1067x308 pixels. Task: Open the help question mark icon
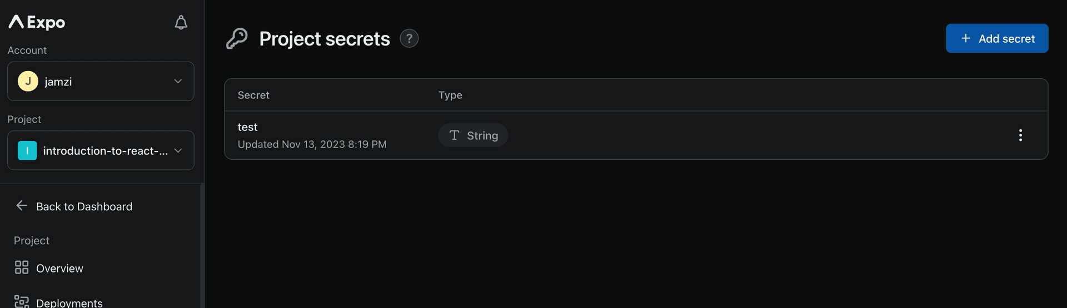(409, 38)
